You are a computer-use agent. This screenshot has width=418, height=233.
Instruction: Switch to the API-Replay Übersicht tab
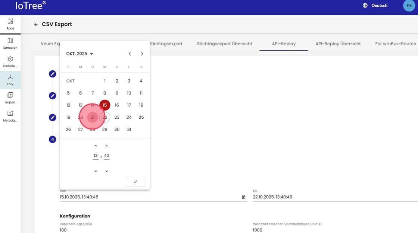pyautogui.click(x=338, y=44)
